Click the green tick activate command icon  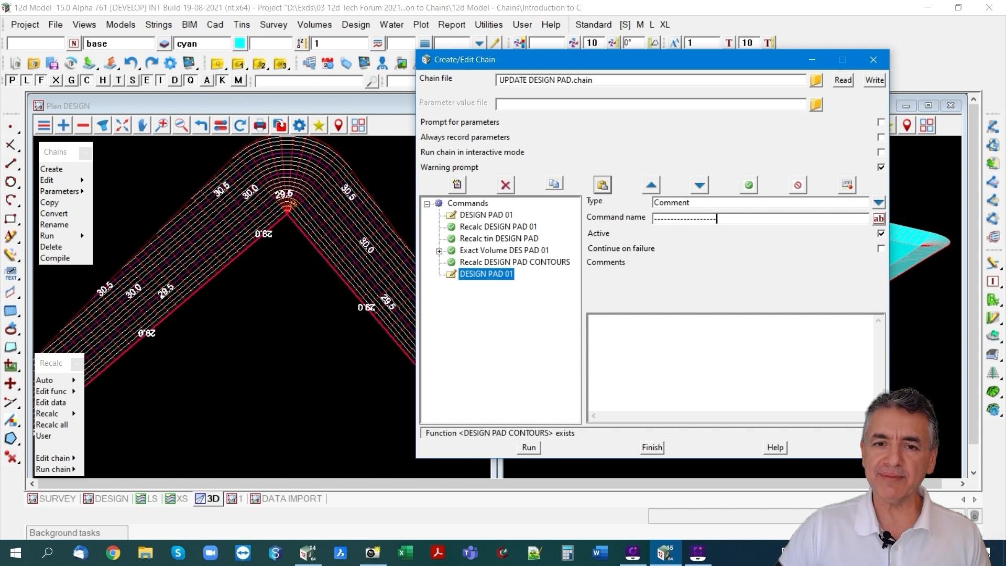[749, 185]
